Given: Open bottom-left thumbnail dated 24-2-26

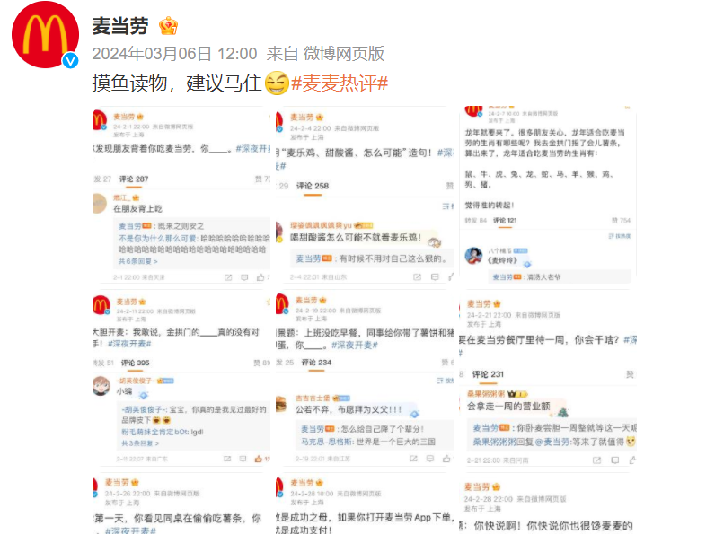Looking at the screenshot, I should point(181,503).
